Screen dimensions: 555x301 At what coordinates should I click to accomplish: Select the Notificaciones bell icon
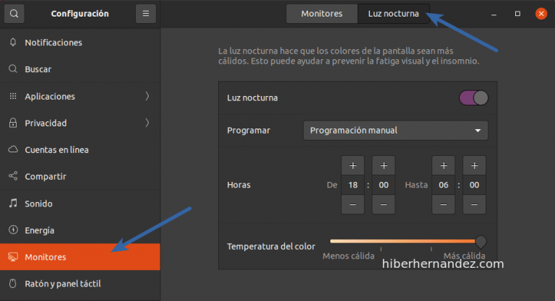13,43
